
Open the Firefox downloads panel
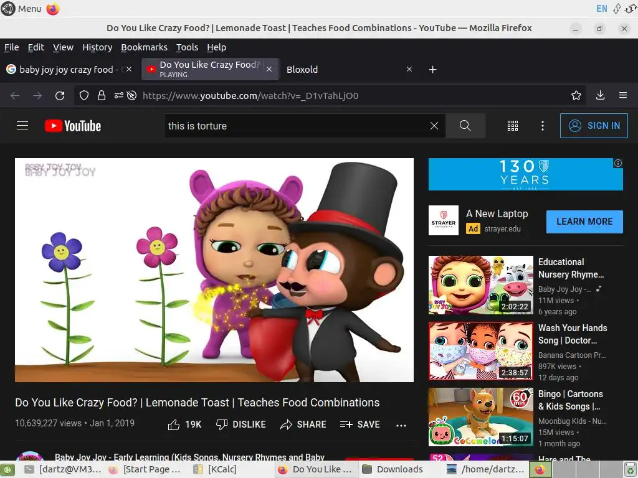click(600, 95)
